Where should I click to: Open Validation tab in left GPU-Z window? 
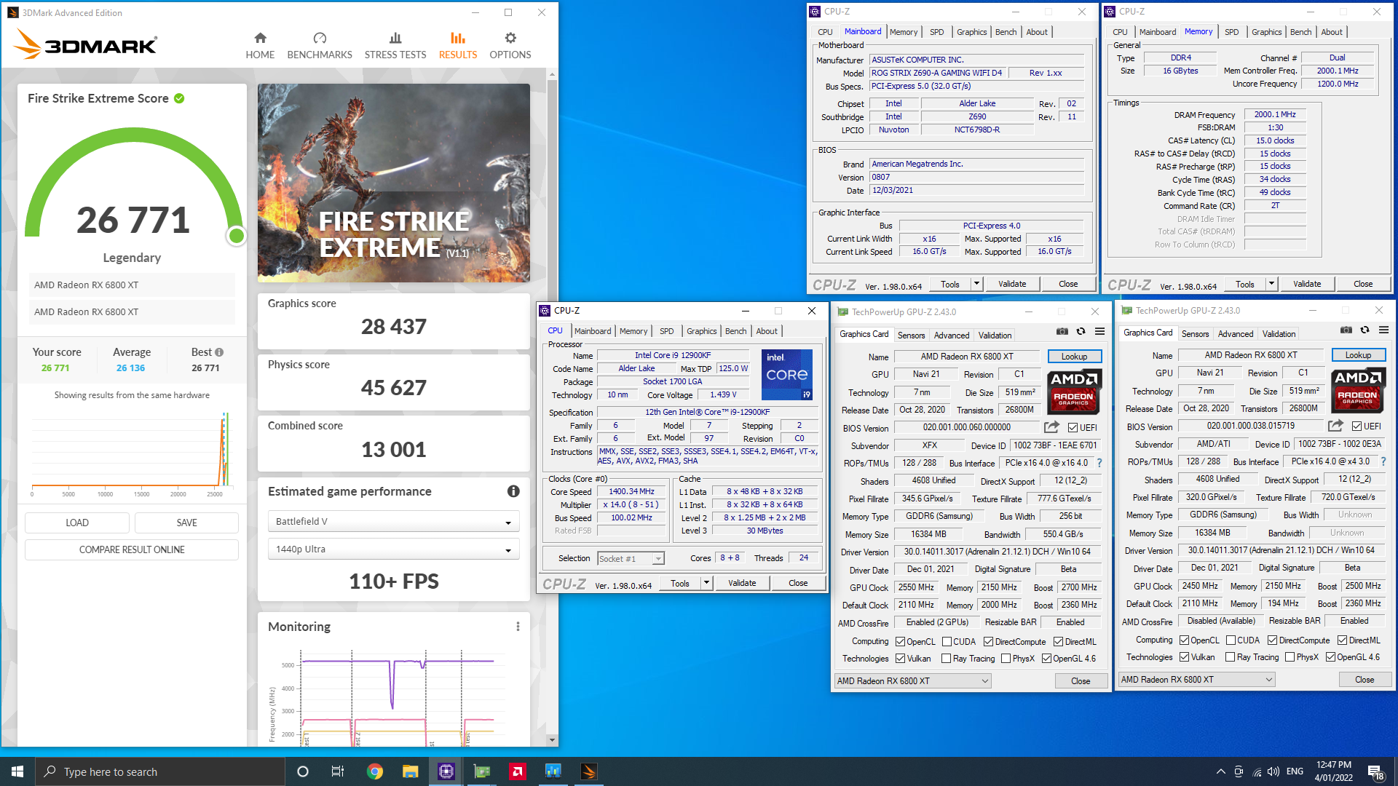pos(995,336)
